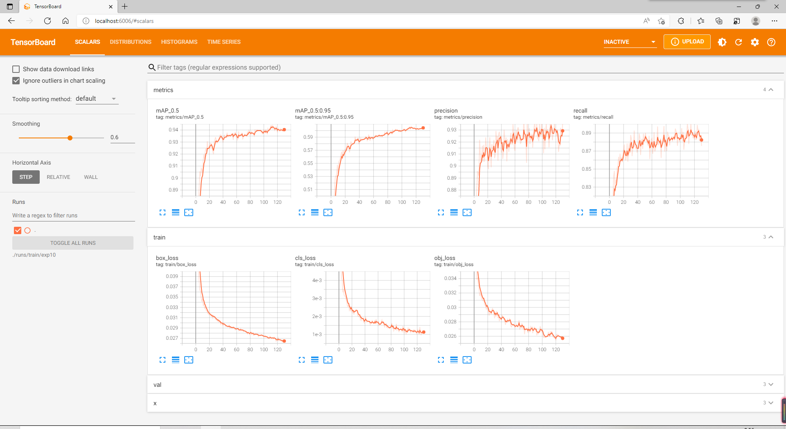Screen dimensions: 786x429
Task: Click the UPLOAD button
Action: [687, 42]
